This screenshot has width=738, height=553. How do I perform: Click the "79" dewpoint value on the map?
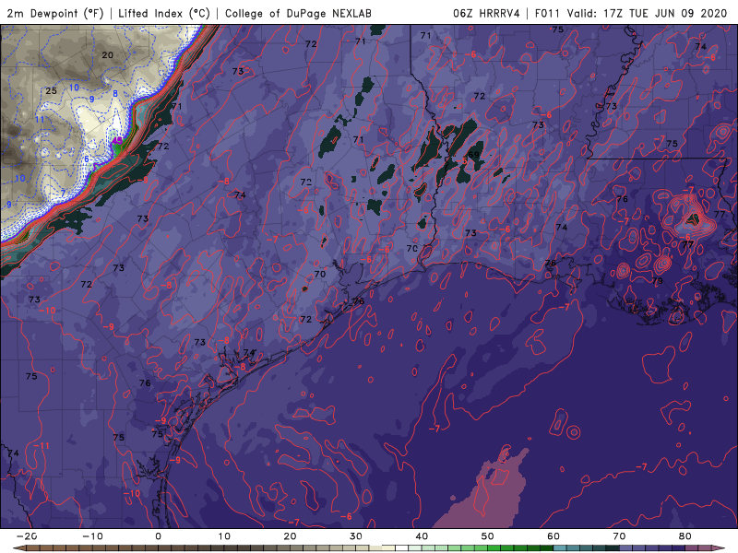pyautogui.click(x=658, y=281)
